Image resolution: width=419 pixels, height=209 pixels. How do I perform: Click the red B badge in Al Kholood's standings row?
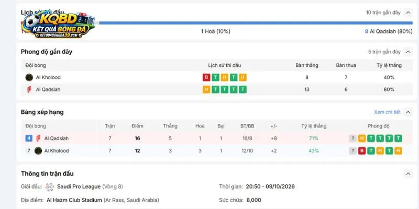362,150
